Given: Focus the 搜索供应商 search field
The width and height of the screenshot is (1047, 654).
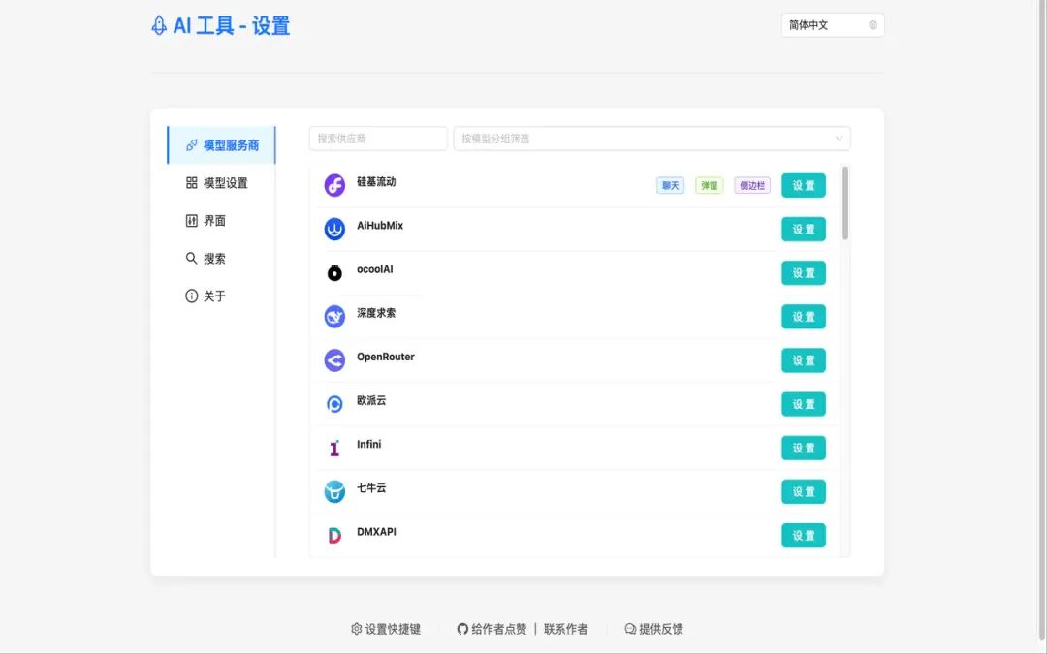Looking at the screenshot, I should pyautogui.click(x=378, y=139).
